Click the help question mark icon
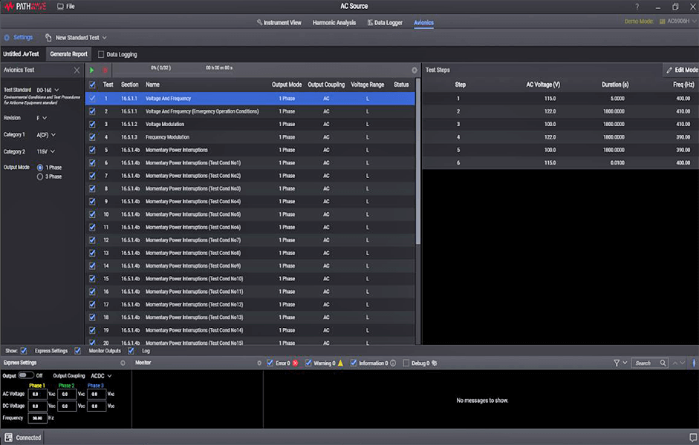The height and width of the screenshot is (445, 699). click(x=637, y=7)
